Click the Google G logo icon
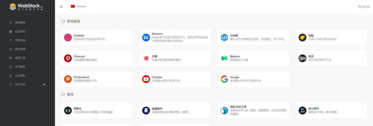This screenshot has height=126, width=373. pyautogui.click(x=224, y=79)
